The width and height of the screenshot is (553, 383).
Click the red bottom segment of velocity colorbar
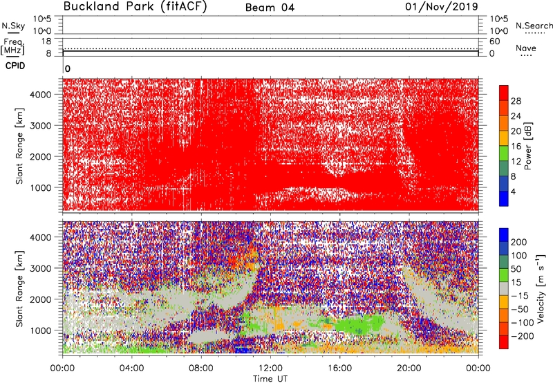[504, 342]
